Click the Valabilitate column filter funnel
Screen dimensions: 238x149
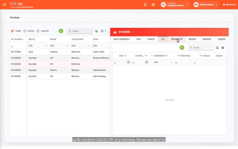[x=167, y=56]
